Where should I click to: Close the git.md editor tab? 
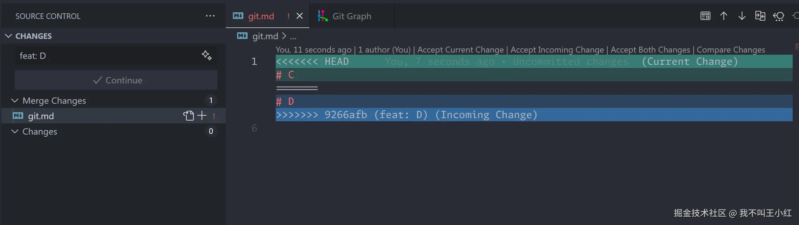[300, 16]
